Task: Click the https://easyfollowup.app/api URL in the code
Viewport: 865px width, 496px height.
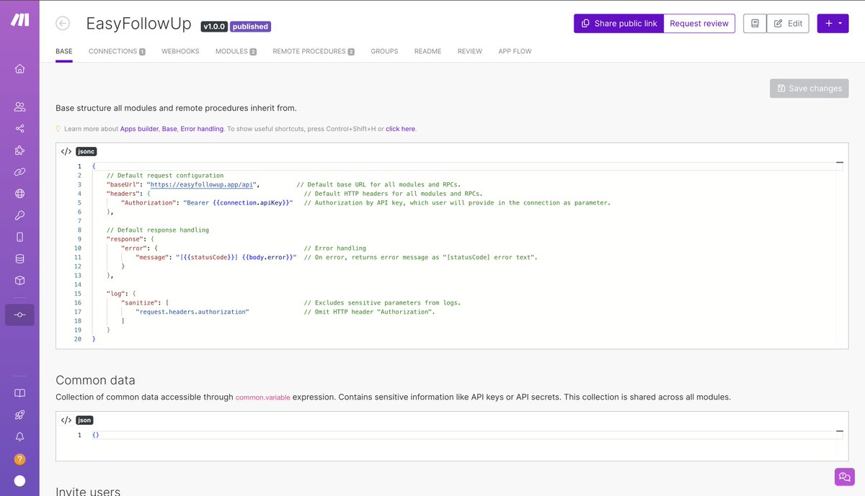Action: tap(201, 184)
